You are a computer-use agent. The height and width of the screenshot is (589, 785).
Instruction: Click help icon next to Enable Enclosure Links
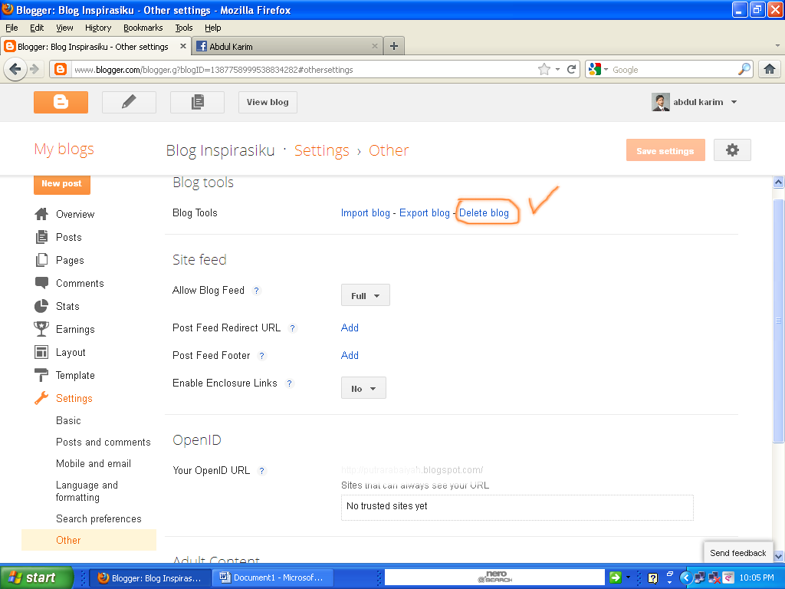[x=289, y=383]
